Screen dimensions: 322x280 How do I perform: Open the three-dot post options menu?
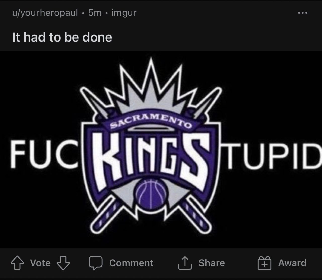point(302,13)
